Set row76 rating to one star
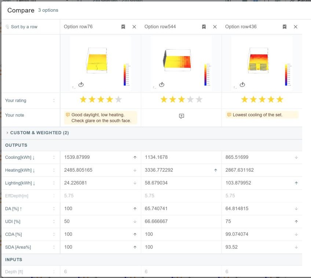Viewport: 311px width, 278px height. click(x=83, y=99)
